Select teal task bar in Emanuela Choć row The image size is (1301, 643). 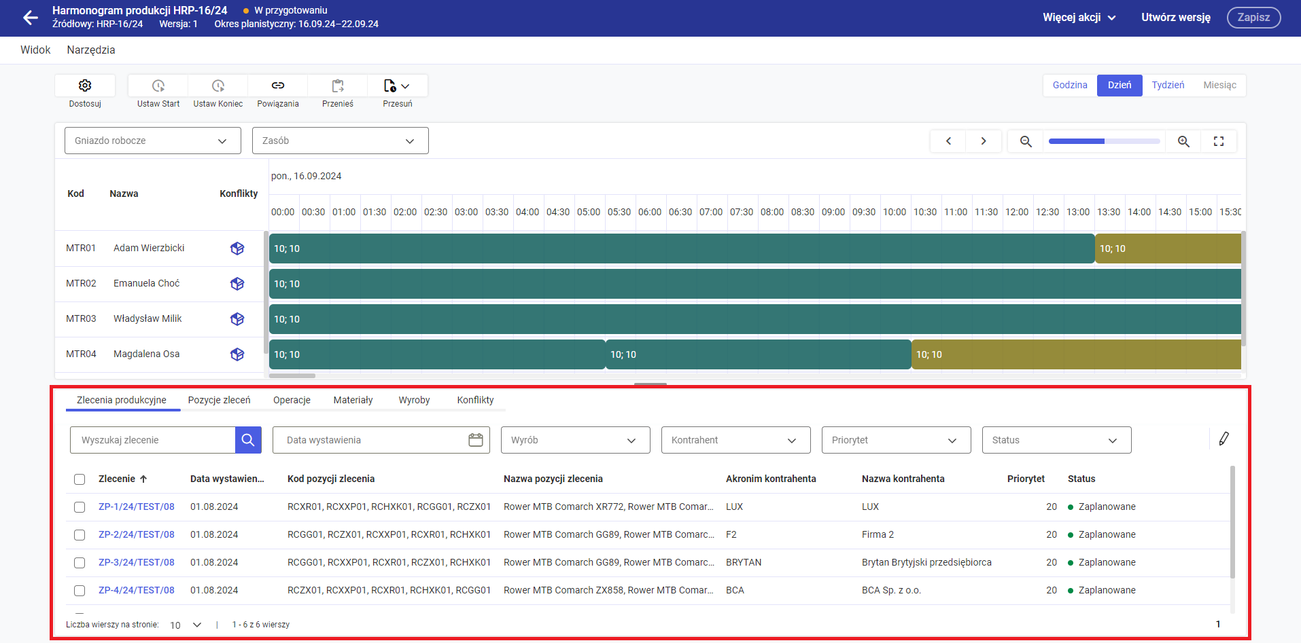[755, 284]
